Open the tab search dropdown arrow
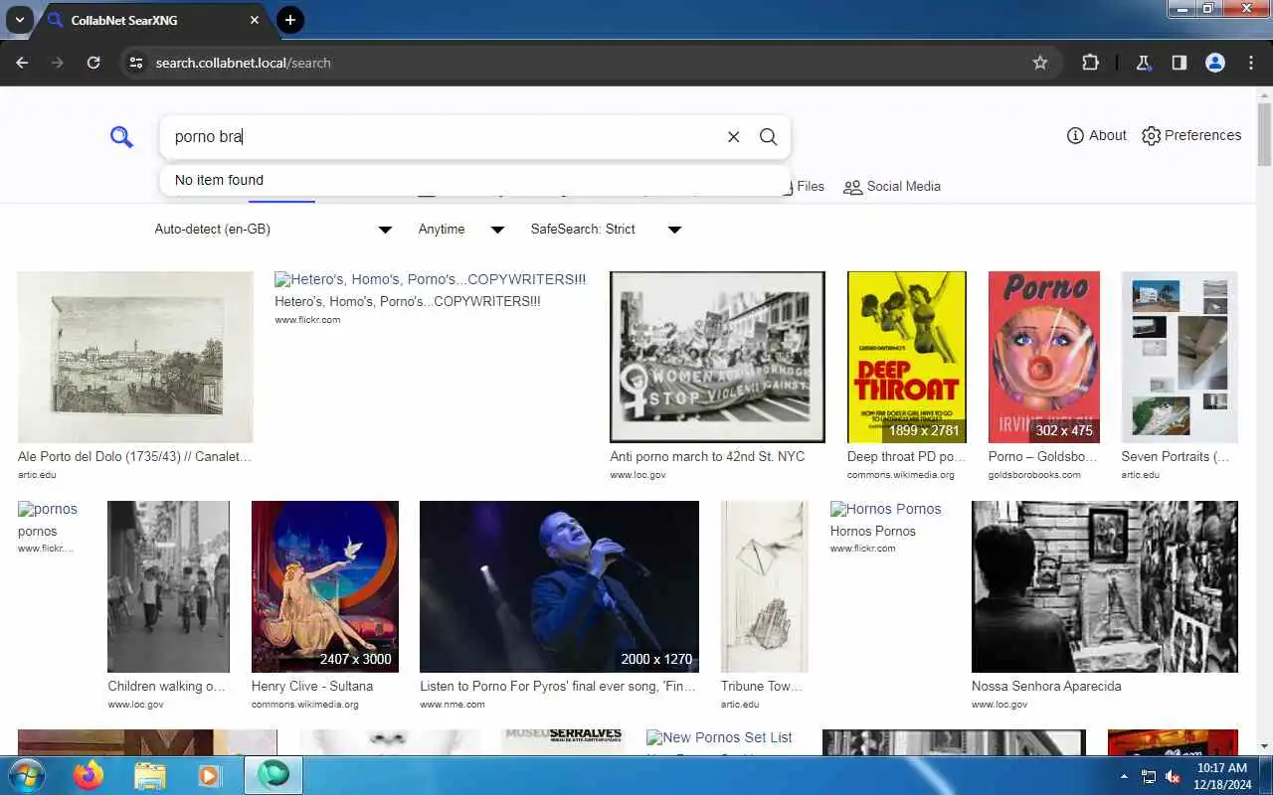The width and height of the screenshot is (1273, 795). click(x=19, y=20)
